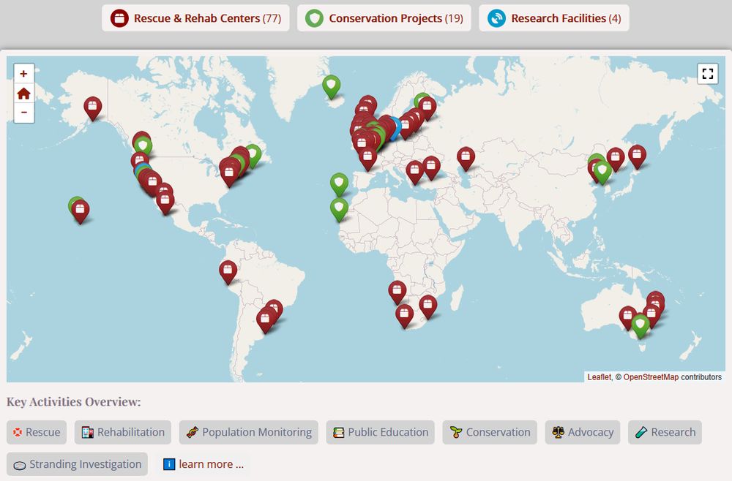Reset the map using the home icon

coord(23,94)
